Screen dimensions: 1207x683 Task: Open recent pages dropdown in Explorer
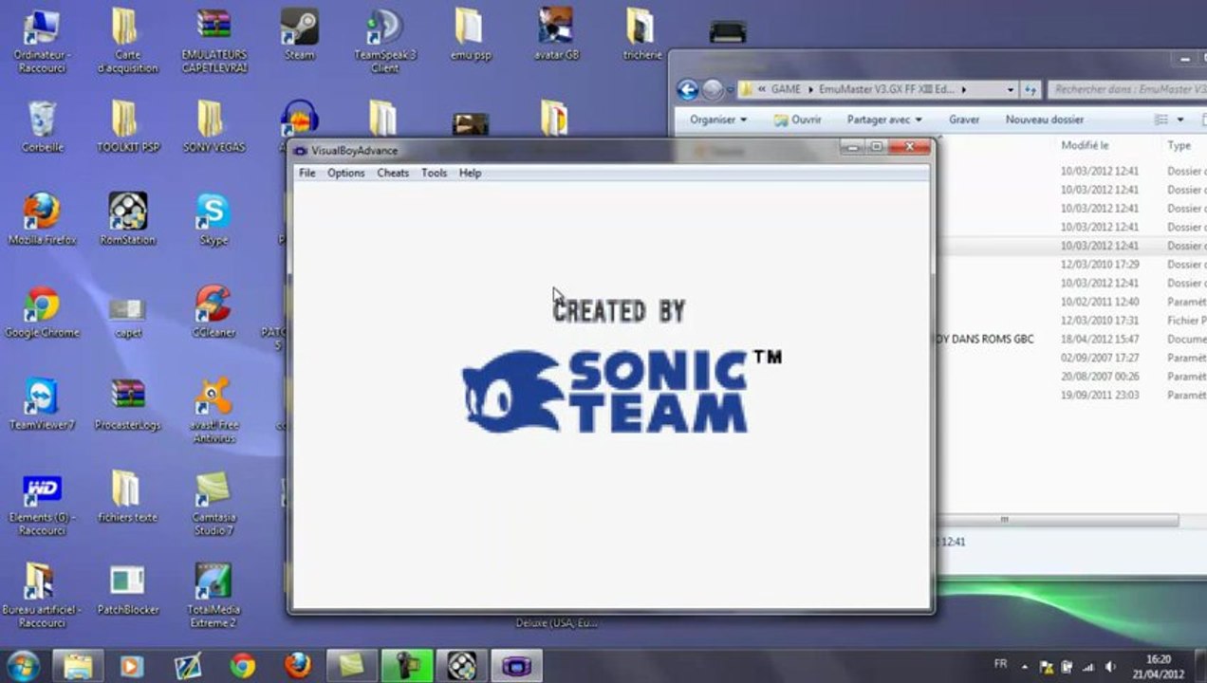[730, 89]
